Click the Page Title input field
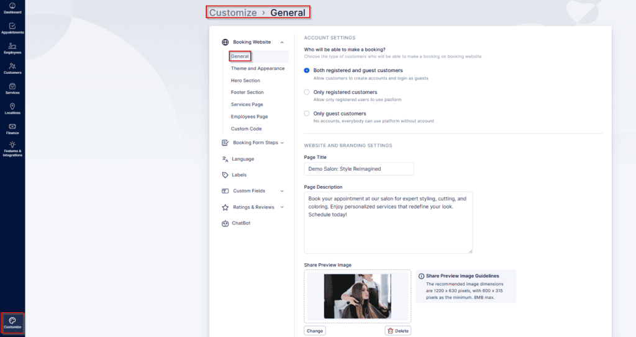Viewport: 636px width, 337px height. [359, 169]
